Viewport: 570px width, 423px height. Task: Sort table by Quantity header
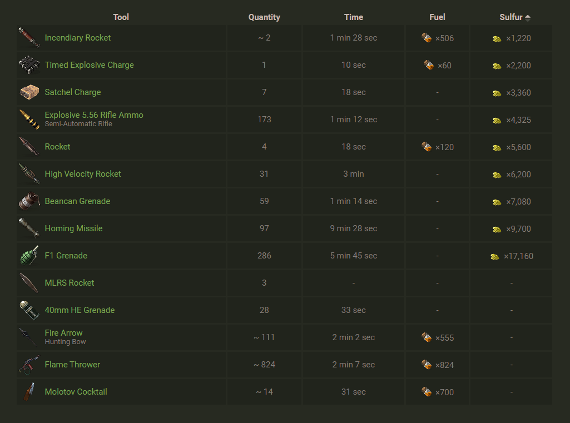pos(264,17)
